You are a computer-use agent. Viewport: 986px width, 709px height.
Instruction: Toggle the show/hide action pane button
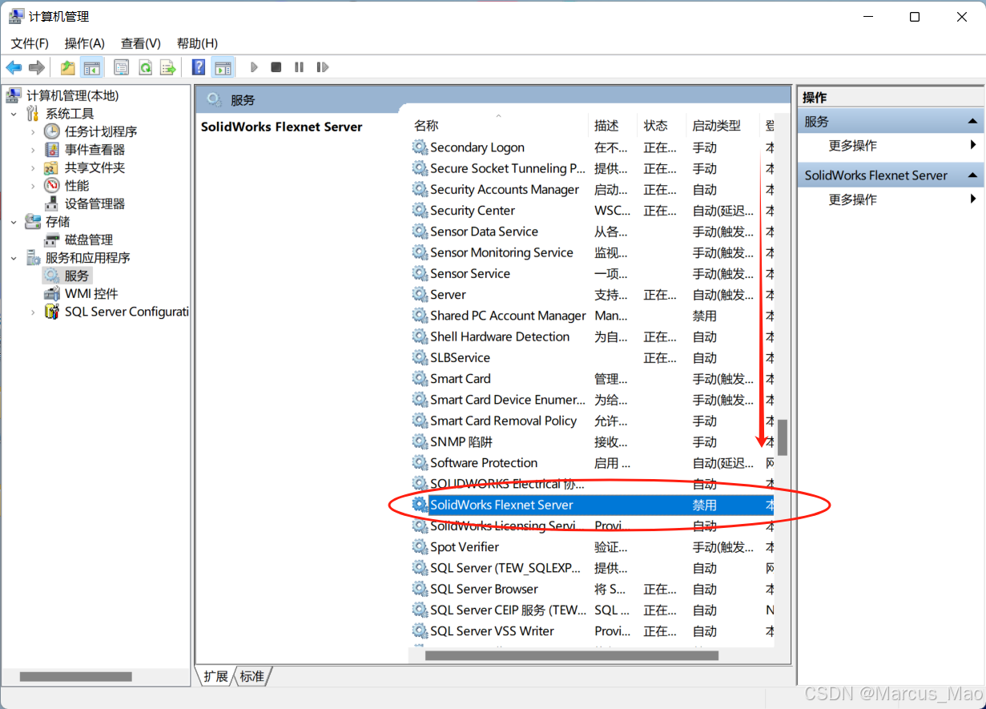pyautogui.click(x=223, y=67)
